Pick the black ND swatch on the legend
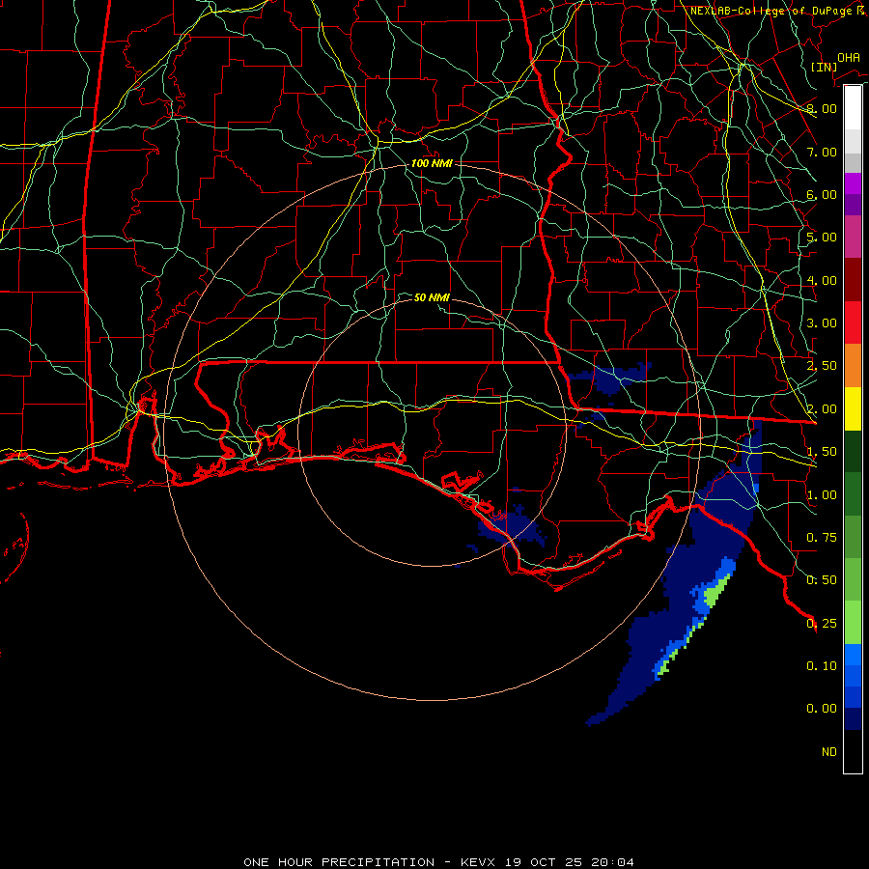Image resolution: width=869 pixels, height=869 pixels. coord(853,751)
